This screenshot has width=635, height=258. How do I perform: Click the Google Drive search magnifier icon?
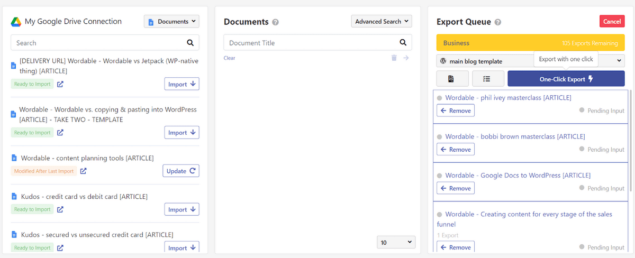190,43
